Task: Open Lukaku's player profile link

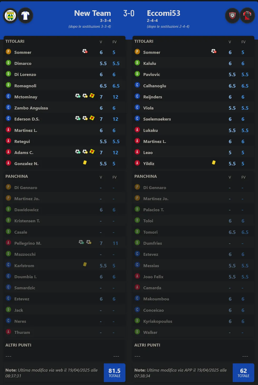Action: (x=150, y=131)
